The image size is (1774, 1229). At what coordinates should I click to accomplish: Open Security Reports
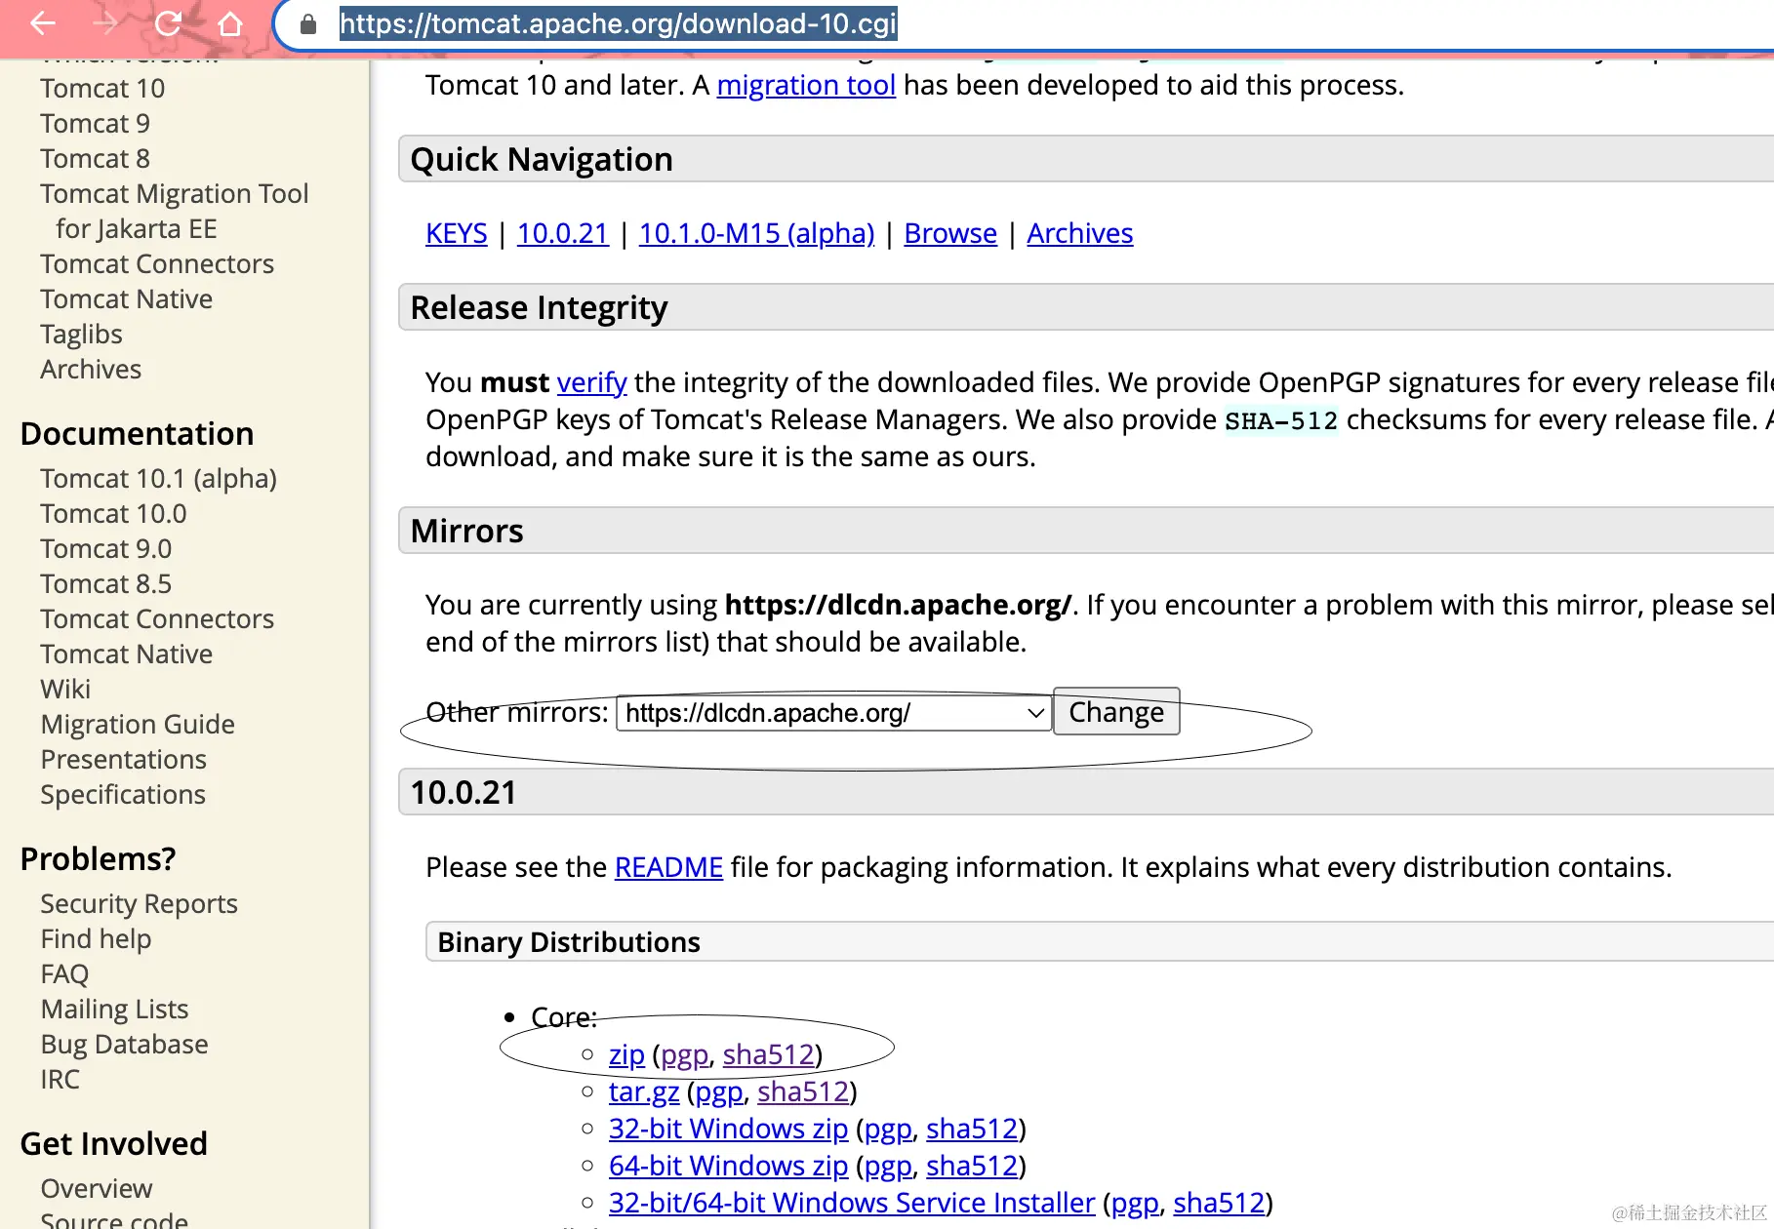pyautogui.click(x=140, y=904)
